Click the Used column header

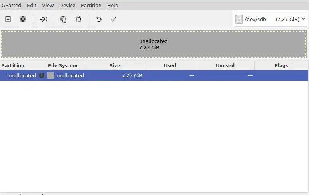[x=170, y=65]
